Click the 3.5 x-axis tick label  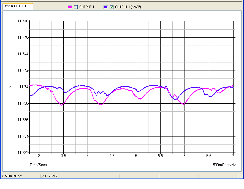click(63, 156)
